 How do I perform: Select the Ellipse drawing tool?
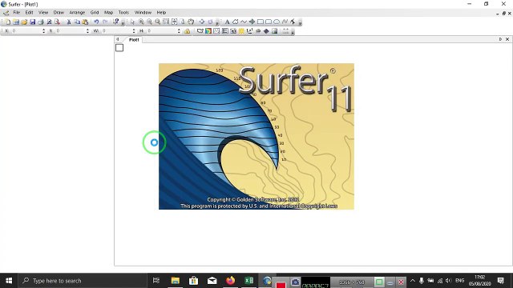[x=277, y=22]
